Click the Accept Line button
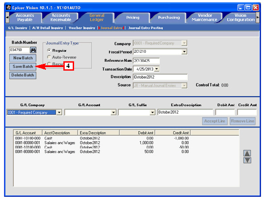The width and height of the screenshot is (265, 199). point(215,121)
